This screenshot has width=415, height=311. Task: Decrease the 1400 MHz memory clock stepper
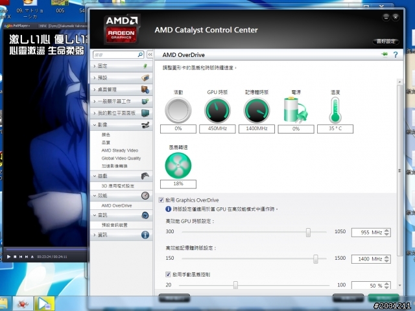click(386, 260)
